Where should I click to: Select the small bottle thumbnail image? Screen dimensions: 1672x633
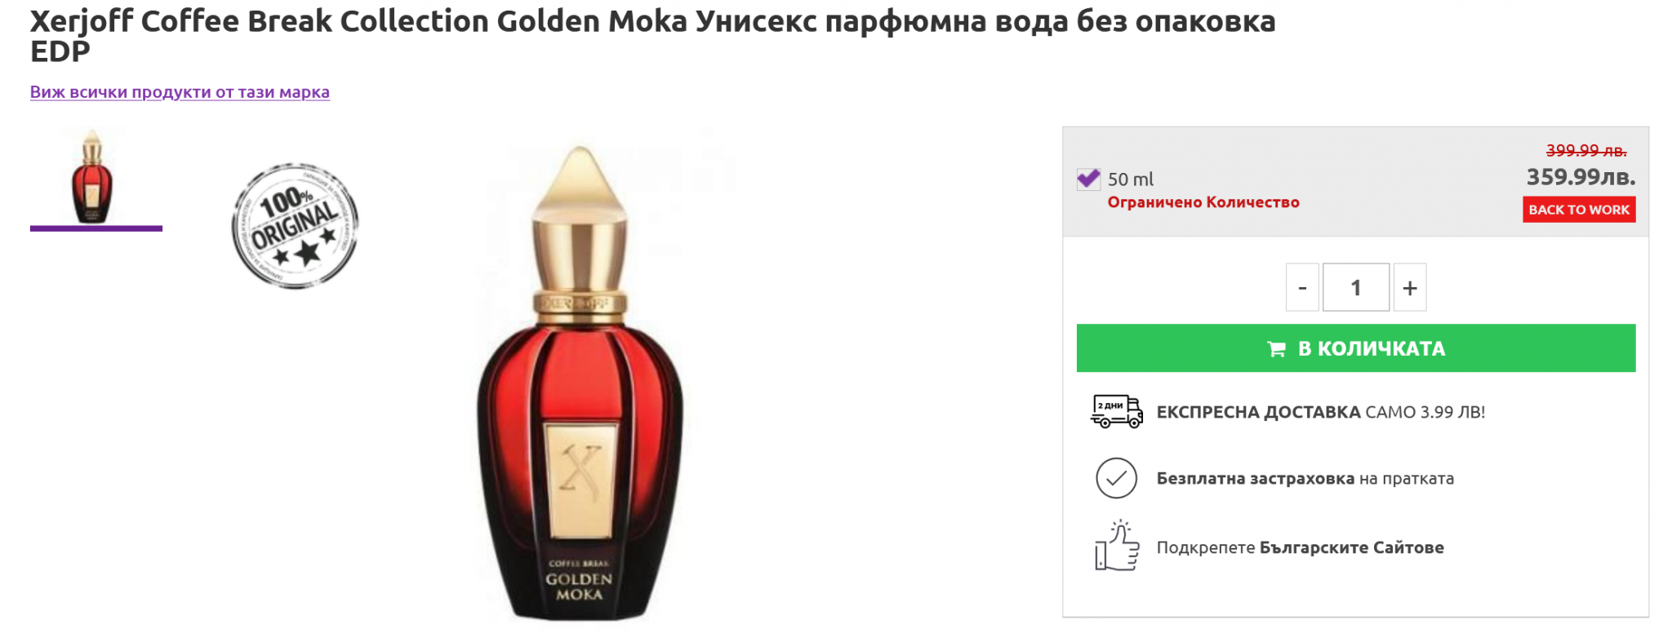(x=92, y=177)
